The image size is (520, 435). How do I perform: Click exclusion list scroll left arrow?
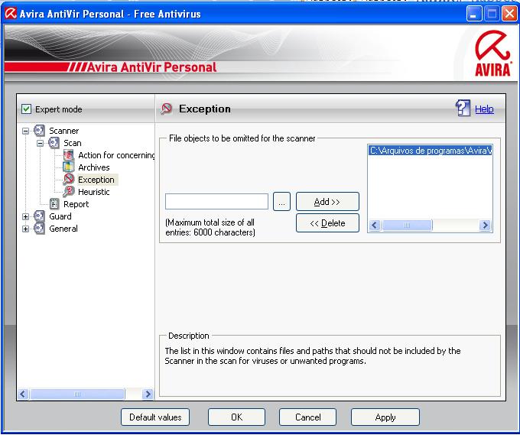pyautogui.click(x=375, y=226)
